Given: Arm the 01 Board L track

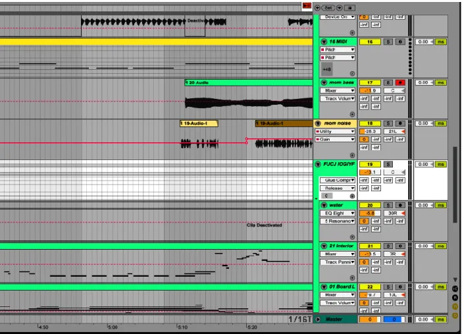Looking at the screenshot, I should click(x=400, y=287).
